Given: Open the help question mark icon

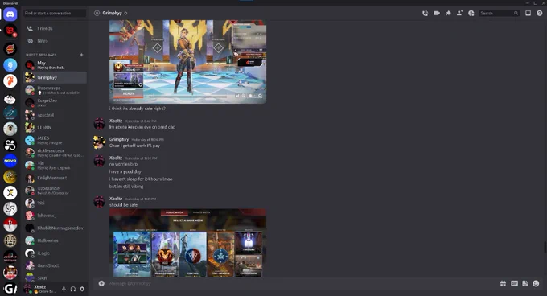Looking at the screenshot, I should coord(539,13).
